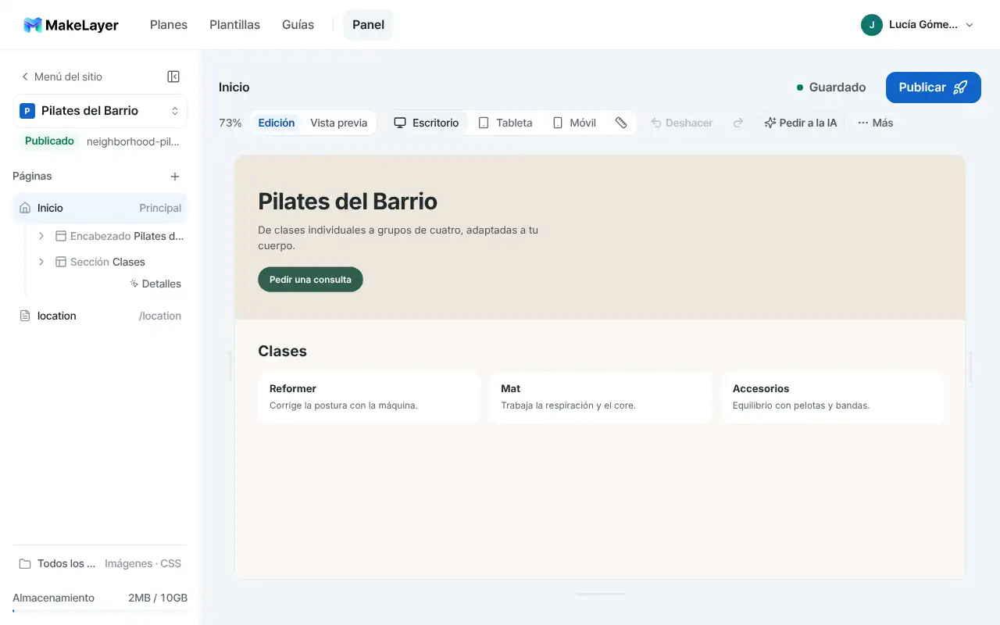Viewport: 1000px width, 625px height.
Task: Select the location page row
Action: [x=100, y=316]
